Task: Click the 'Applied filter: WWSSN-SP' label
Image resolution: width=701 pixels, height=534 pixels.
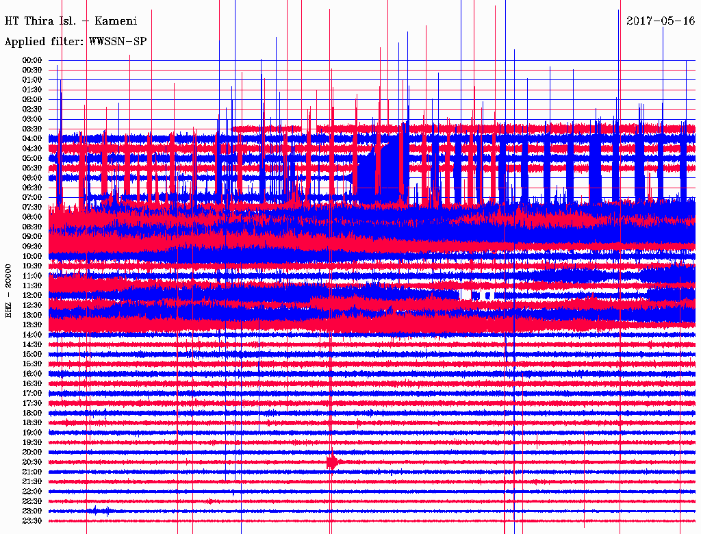Action: [75, 42]
